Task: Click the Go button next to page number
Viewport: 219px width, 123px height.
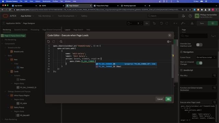Action: pos(147,23)
